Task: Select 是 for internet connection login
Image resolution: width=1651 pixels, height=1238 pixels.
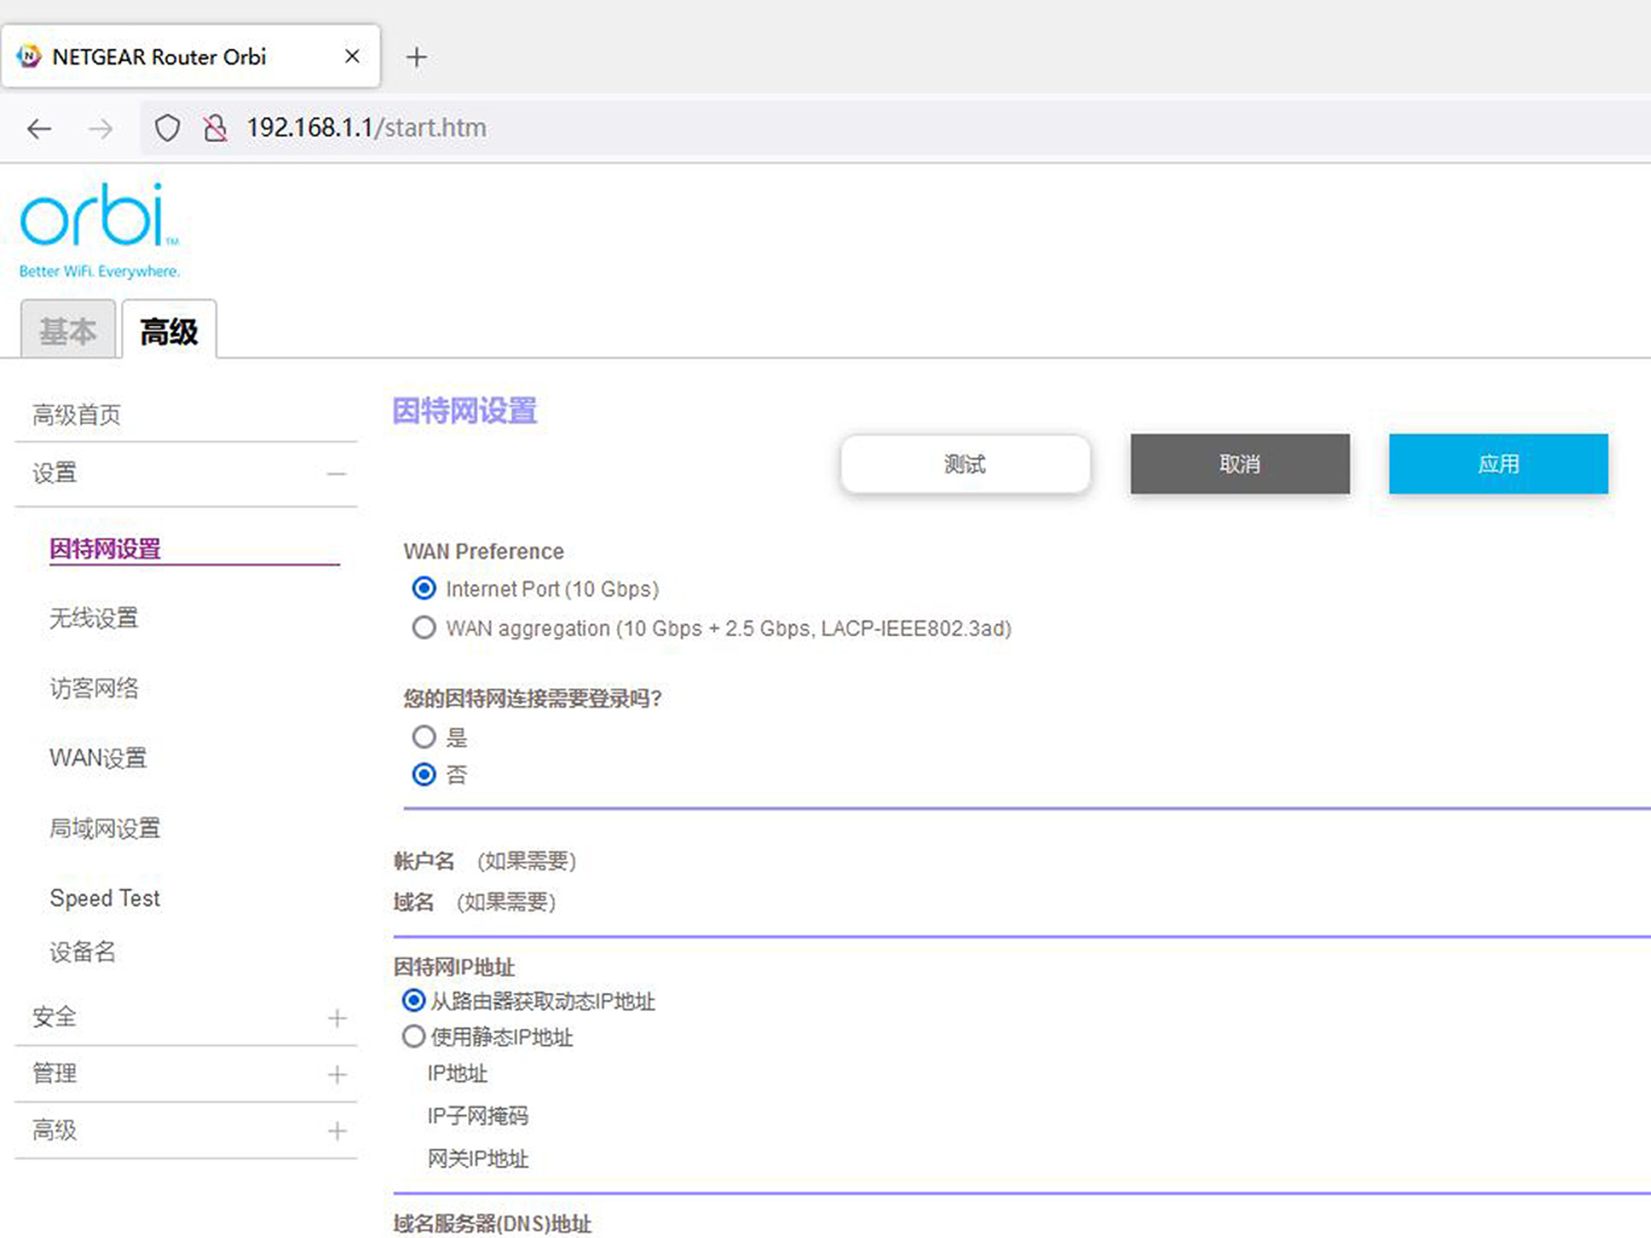Action: (423, 737)
